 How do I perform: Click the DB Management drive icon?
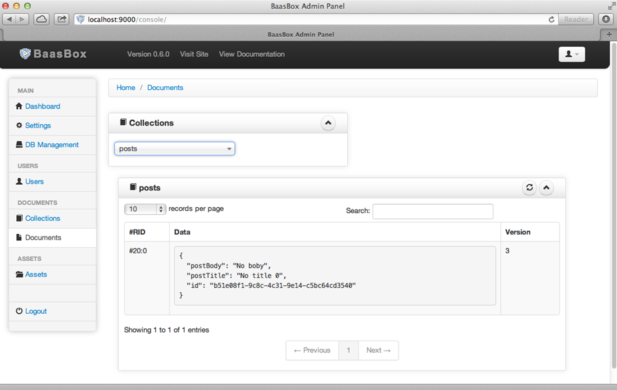pos(19,145)
